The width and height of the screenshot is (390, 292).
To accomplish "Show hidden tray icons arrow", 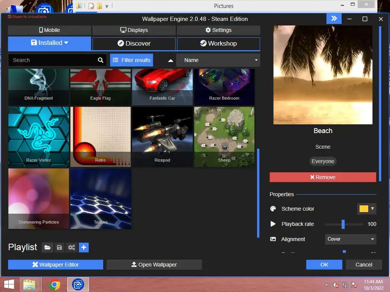I will click(x=326, y=285).
